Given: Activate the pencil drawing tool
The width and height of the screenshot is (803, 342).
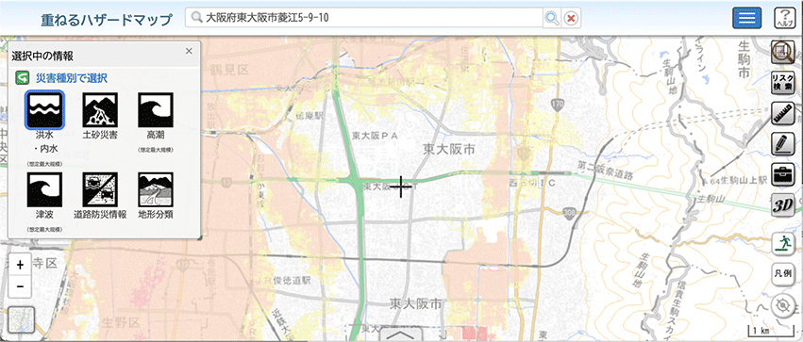Looking at the screenshot, I should click(x=783, y=144).
